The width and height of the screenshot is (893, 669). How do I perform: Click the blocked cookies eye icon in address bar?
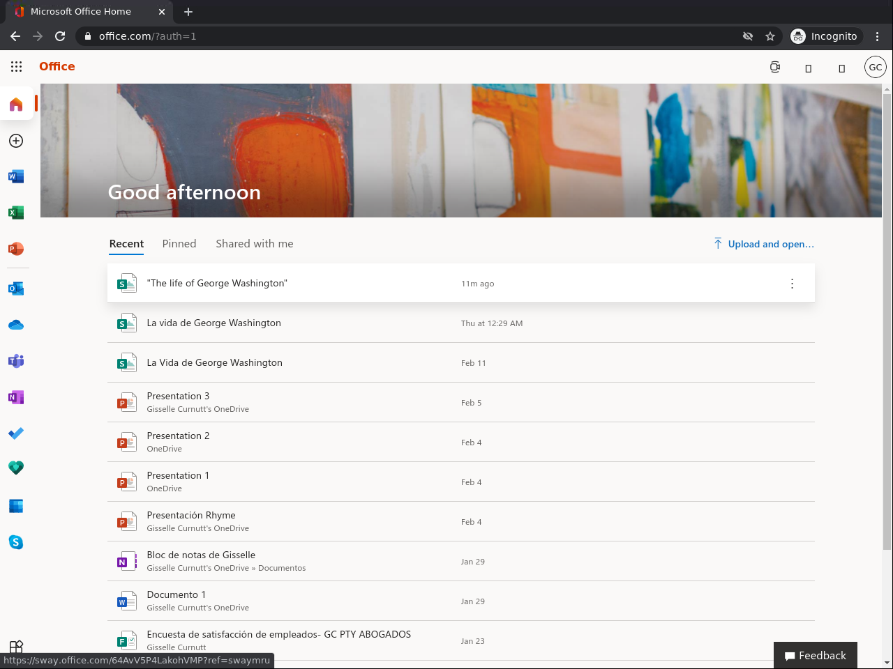click(748, 36)
